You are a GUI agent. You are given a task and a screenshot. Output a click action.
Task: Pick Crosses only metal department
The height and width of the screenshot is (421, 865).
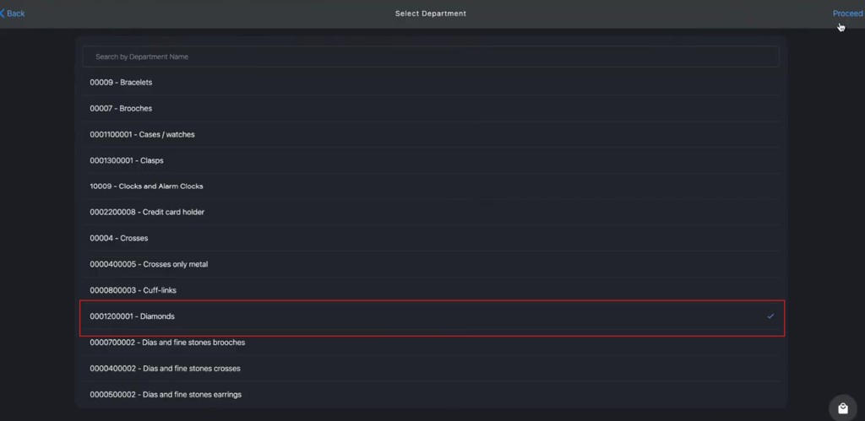[430, 264]
